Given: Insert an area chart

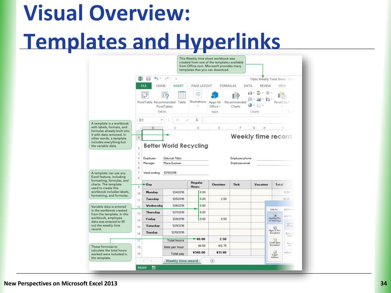Looking at the screenshot, I should coord(260,99).
